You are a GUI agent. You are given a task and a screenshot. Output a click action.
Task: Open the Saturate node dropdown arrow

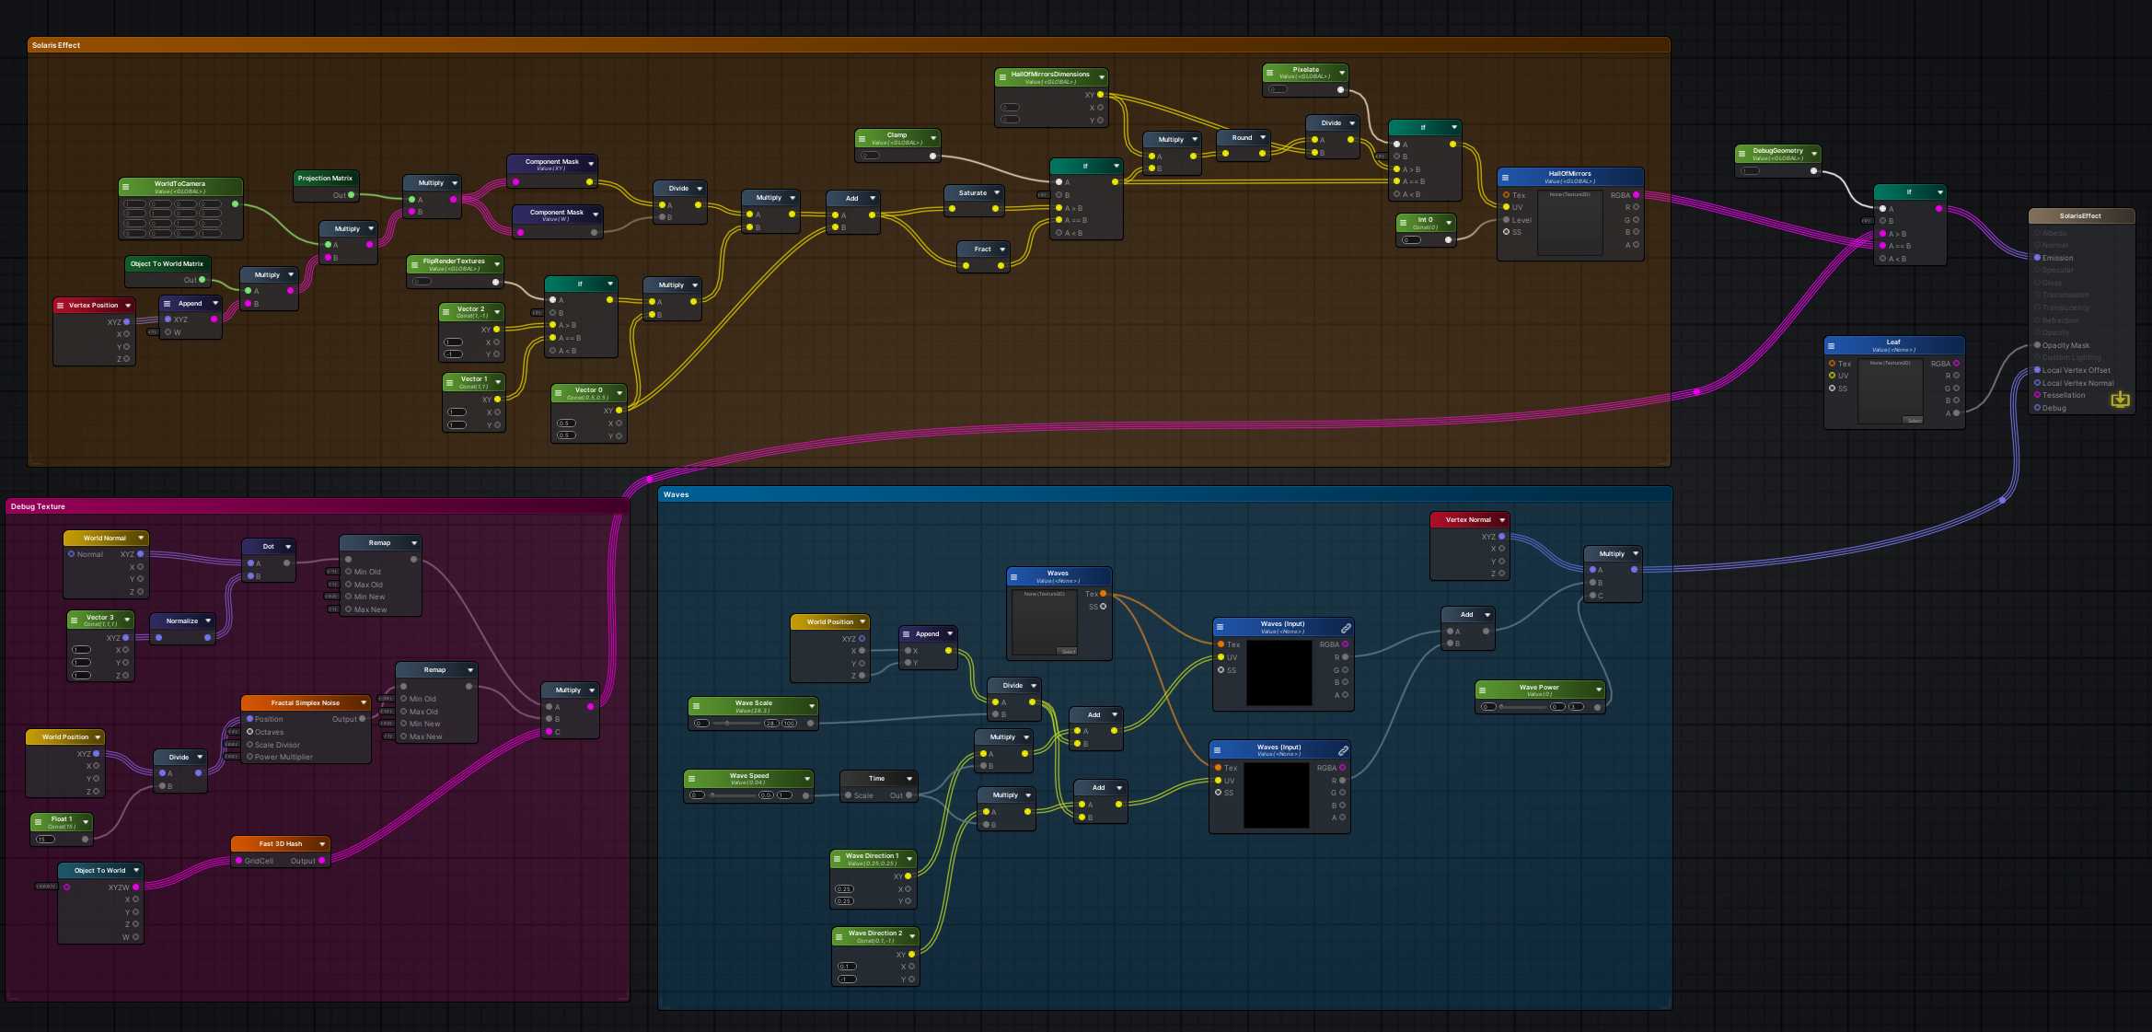[996, 193]
